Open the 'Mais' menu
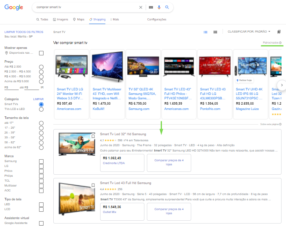 click(x=115, y=20)
